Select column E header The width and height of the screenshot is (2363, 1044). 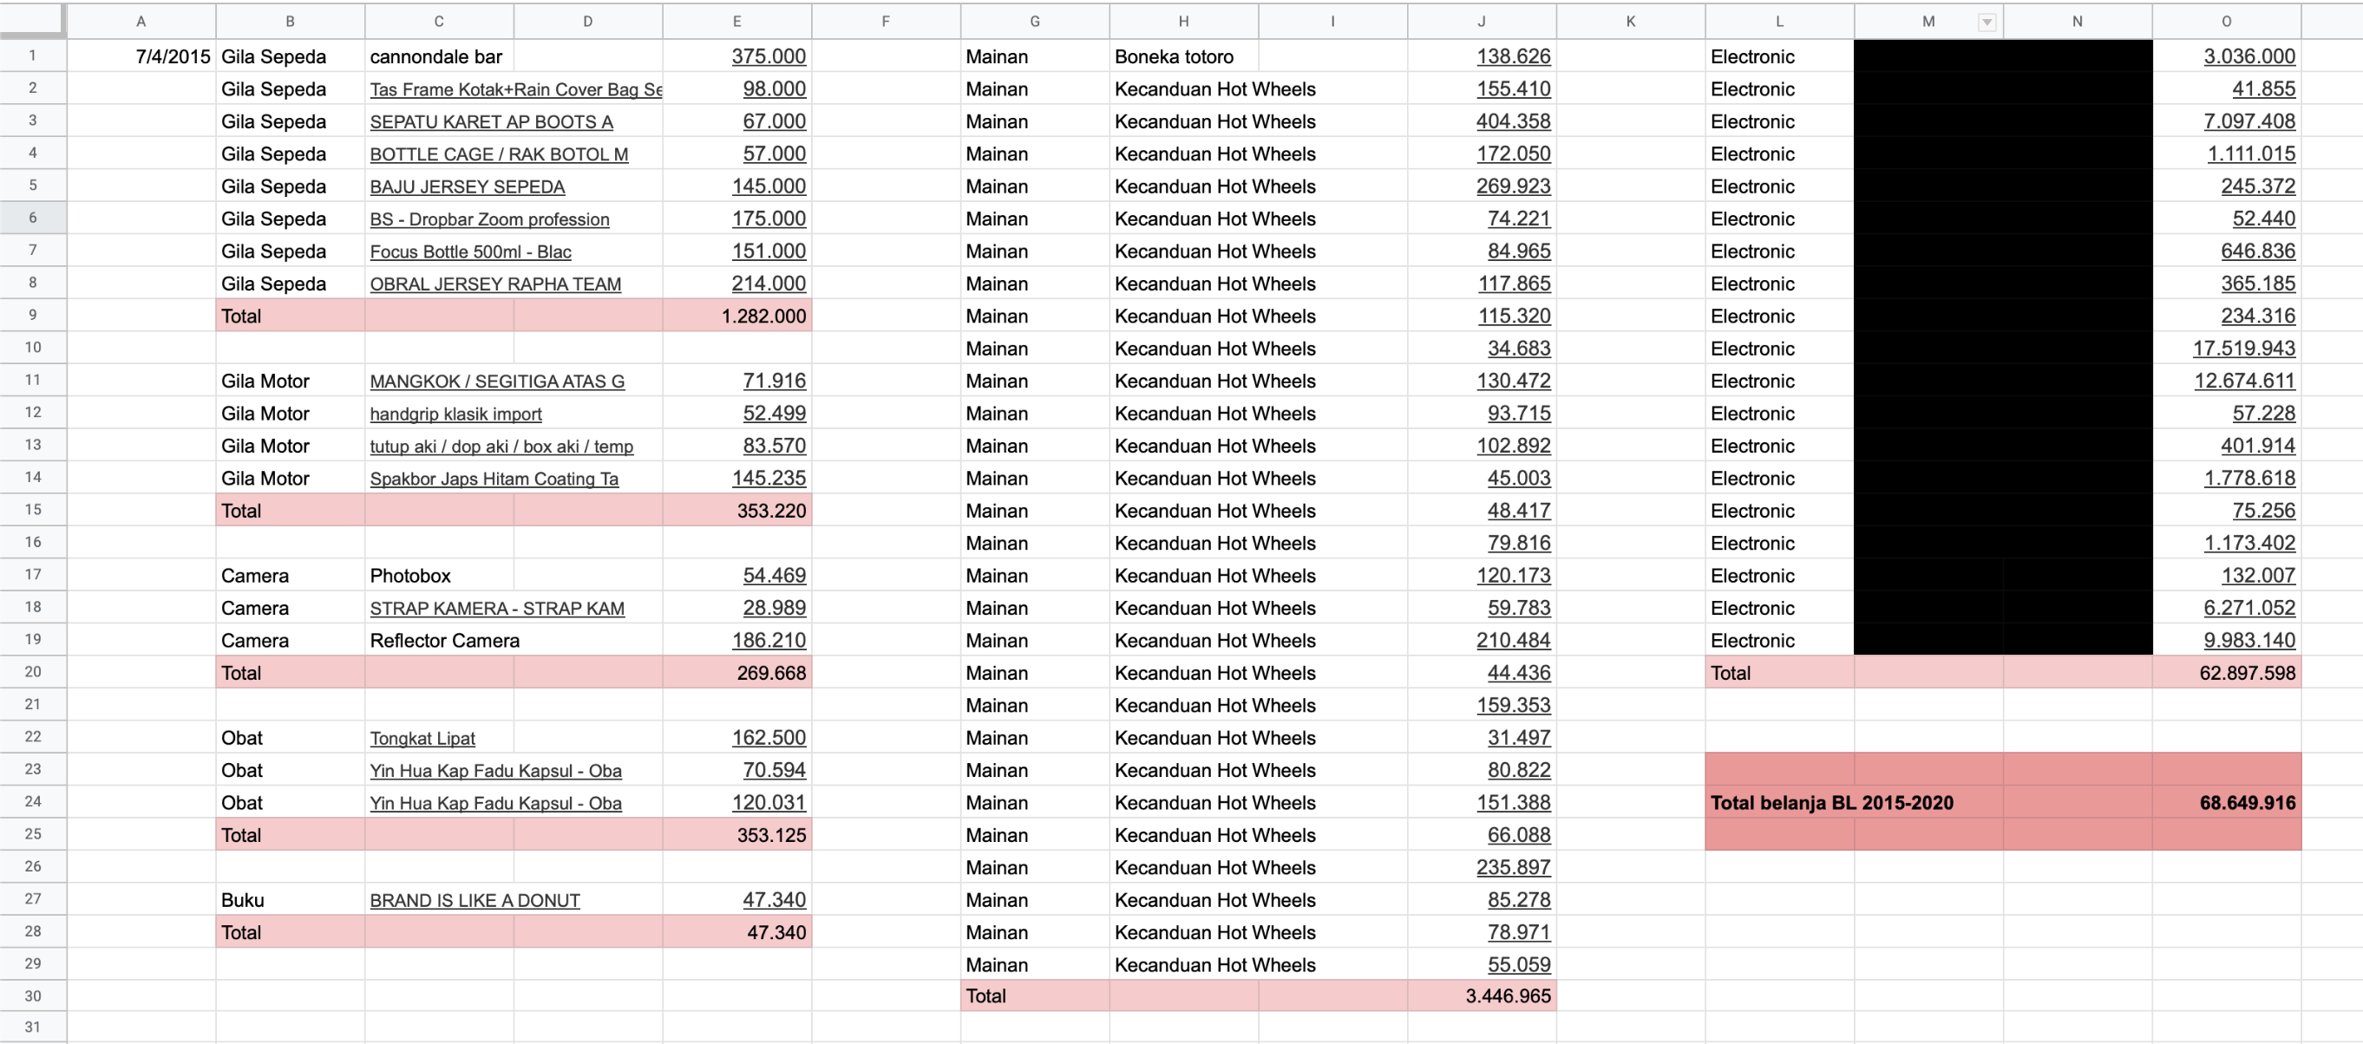pos(736,21)
